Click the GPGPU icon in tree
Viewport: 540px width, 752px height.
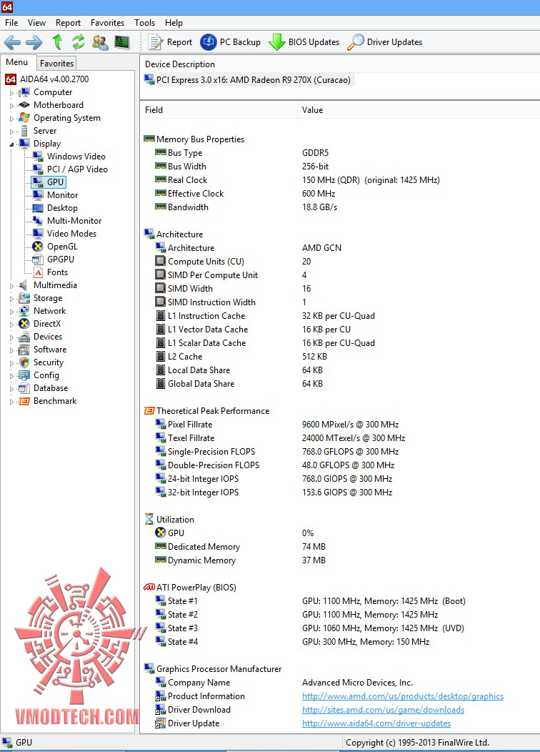click(x=38, y=259)
